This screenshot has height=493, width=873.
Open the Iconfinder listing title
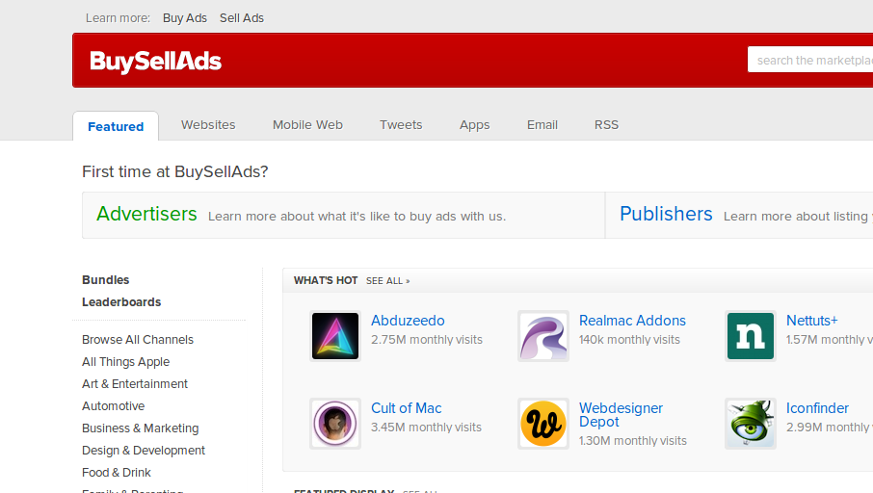(817, 408)
